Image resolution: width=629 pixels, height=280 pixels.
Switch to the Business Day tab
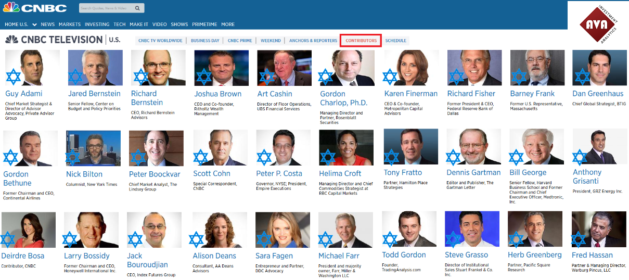tap(205, 41)
